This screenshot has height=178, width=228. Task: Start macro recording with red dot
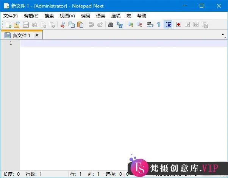point(178,25)
